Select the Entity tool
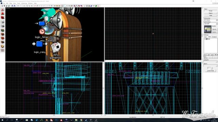Viewport: 218px width, 122px height. [2, 22]
